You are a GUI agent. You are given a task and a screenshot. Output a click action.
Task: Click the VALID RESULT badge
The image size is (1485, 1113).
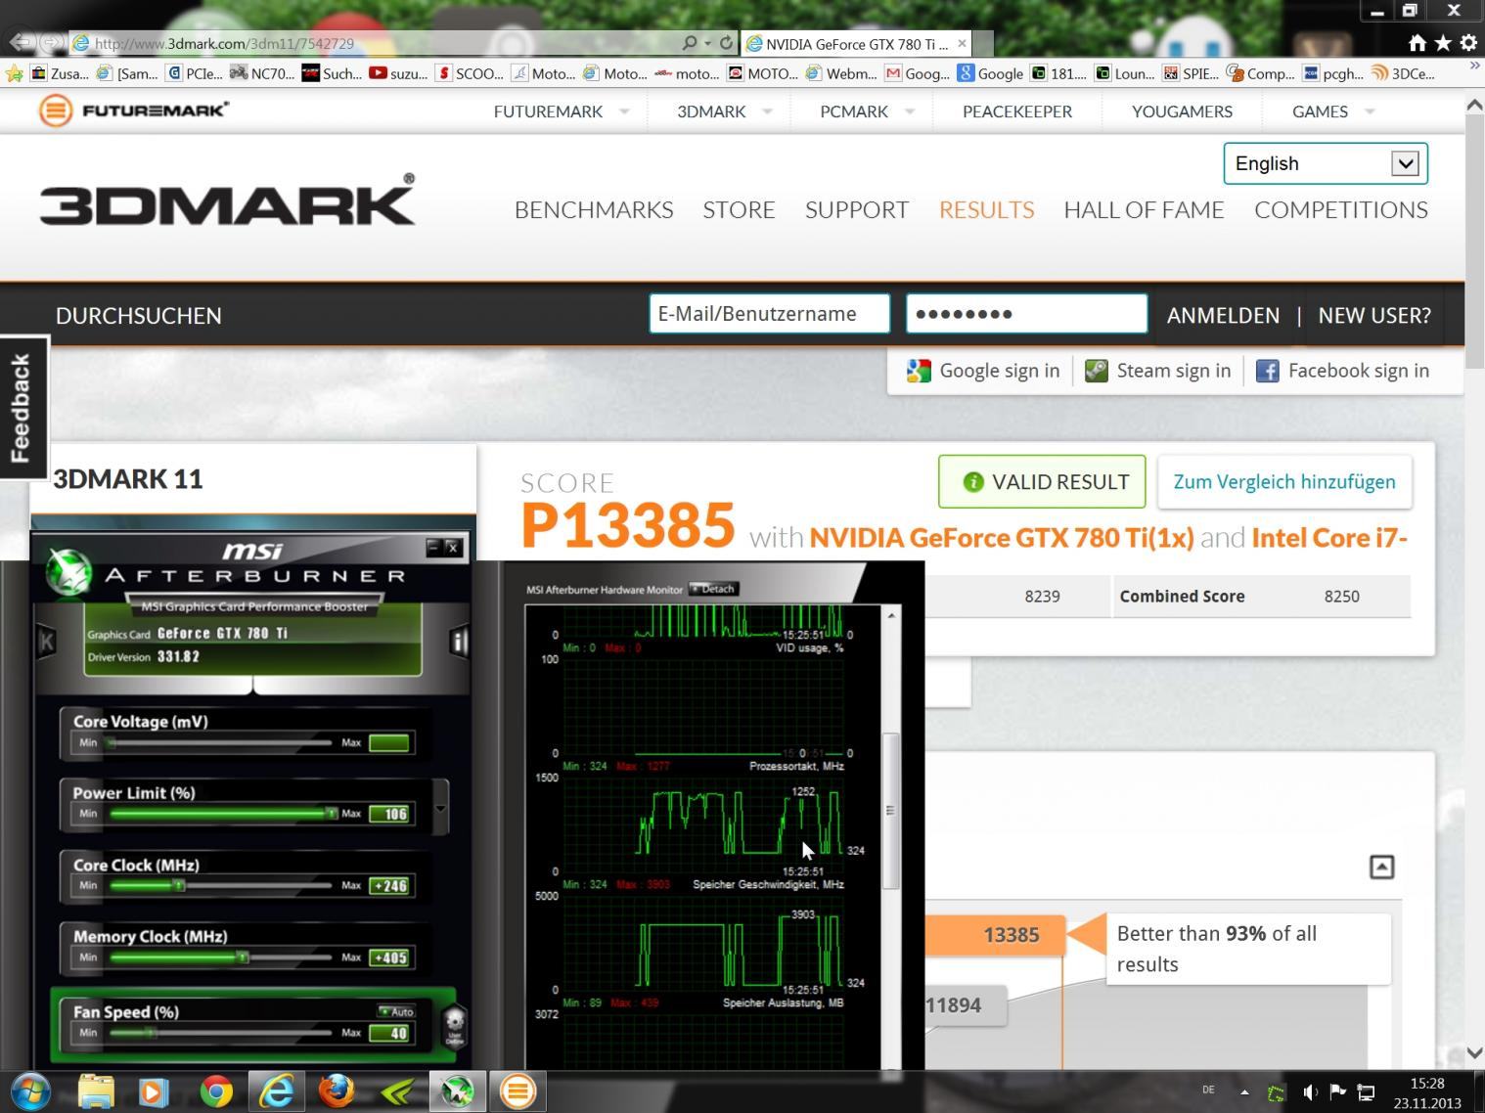[1042, 481]
